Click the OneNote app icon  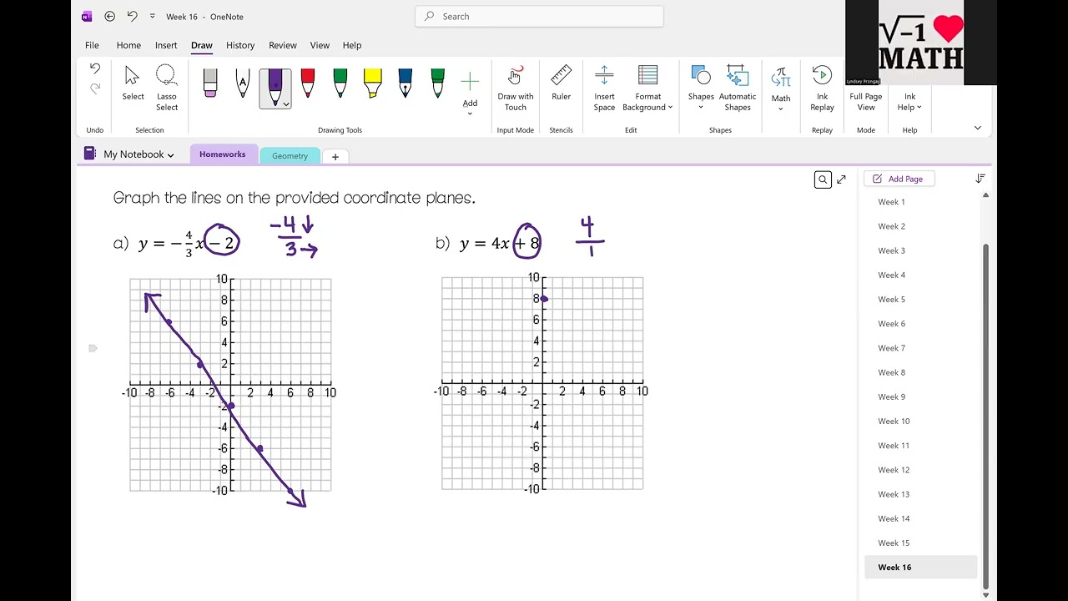(x=87, y=16)
